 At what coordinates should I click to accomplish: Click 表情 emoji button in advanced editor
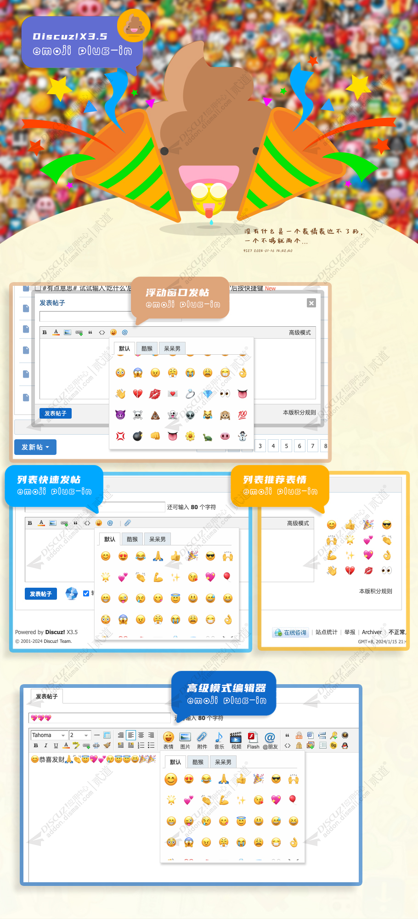click(x=169, y=740)
